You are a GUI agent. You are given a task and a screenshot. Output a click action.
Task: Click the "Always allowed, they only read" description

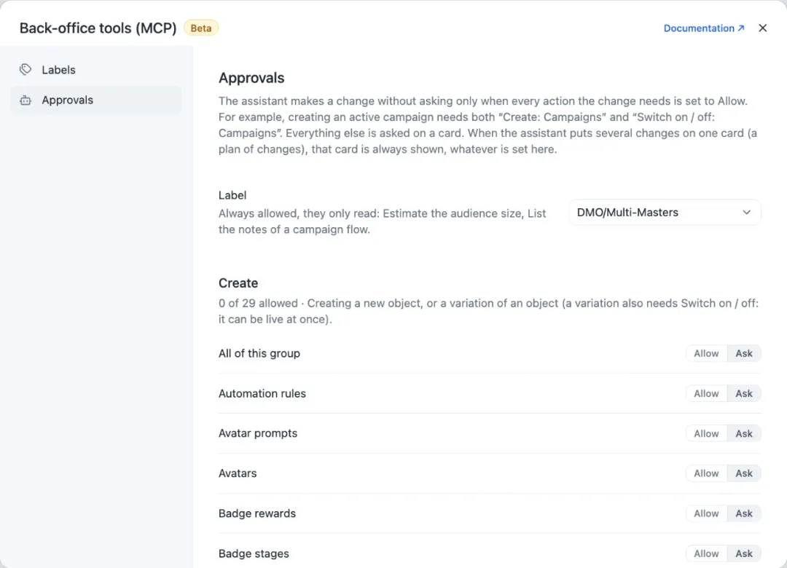coord(382,221)
